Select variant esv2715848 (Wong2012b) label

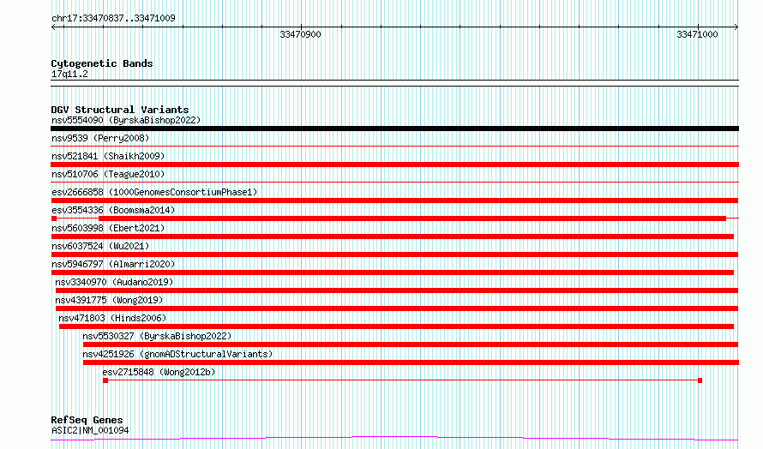[x=159, y=372]
